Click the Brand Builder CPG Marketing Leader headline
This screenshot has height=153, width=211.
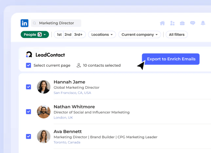[x=105, y=137]
